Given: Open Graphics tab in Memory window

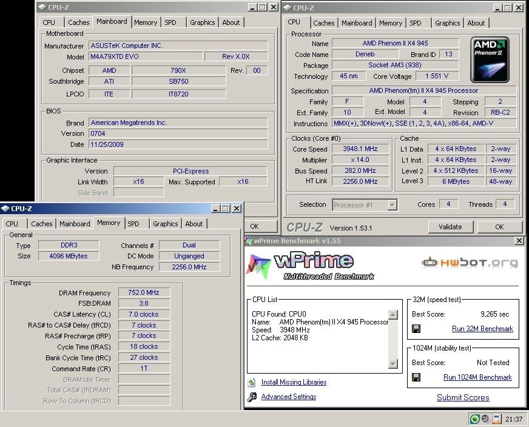Looking at the screenshot, I should 165,224.
